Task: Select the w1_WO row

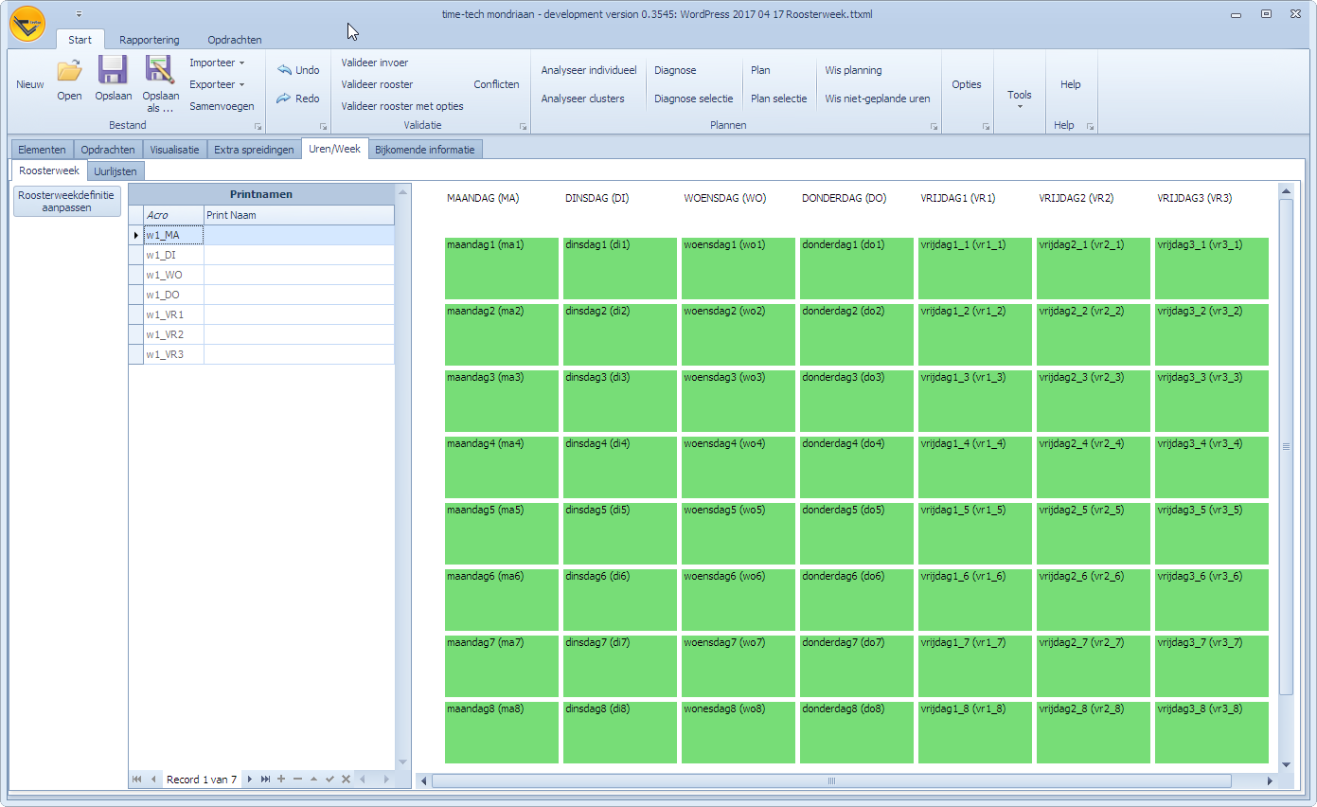Action: pyautogui.click(x=261, y=275)
